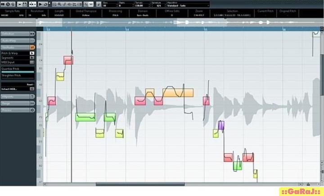Select the Range Selection tool
Screen dimensions: 324x196
(54, 4)
